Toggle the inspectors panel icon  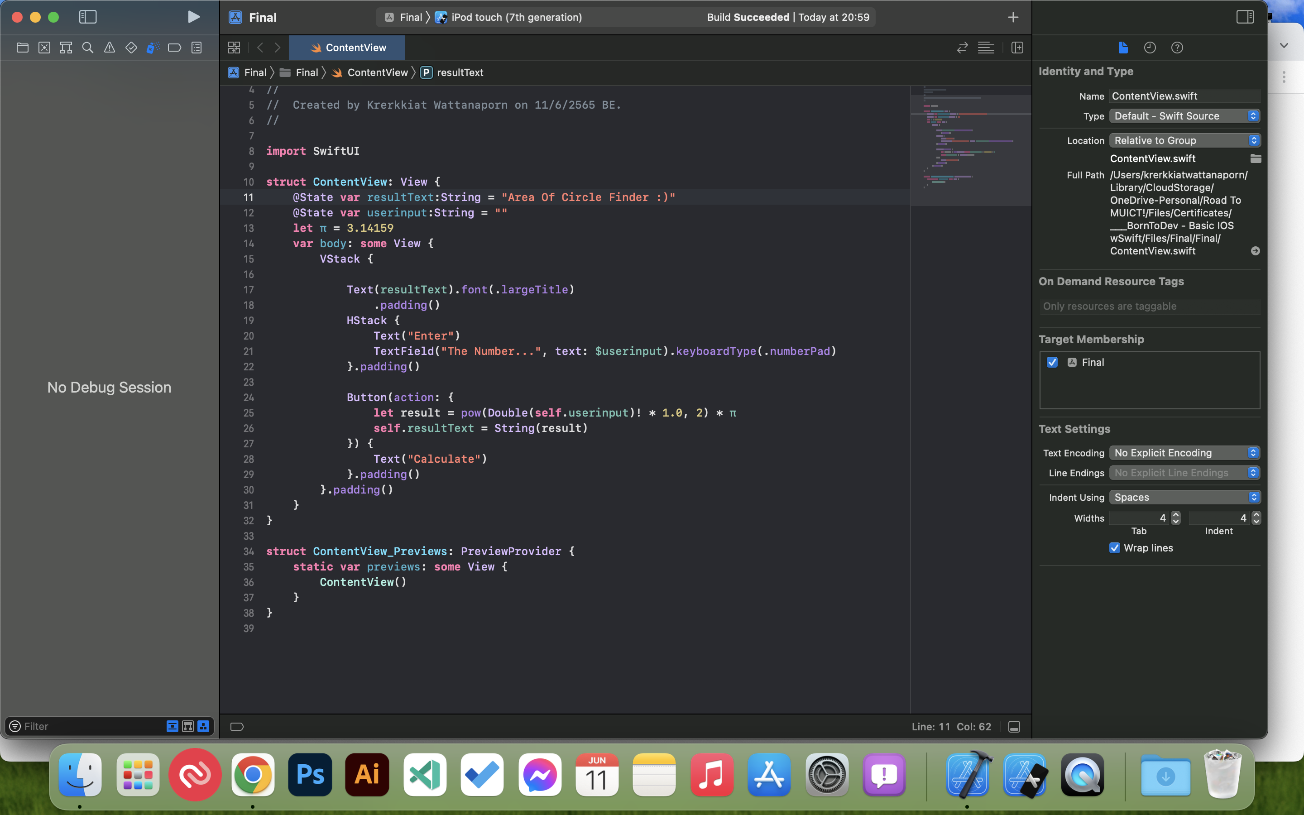click(x=1245, y=17)
